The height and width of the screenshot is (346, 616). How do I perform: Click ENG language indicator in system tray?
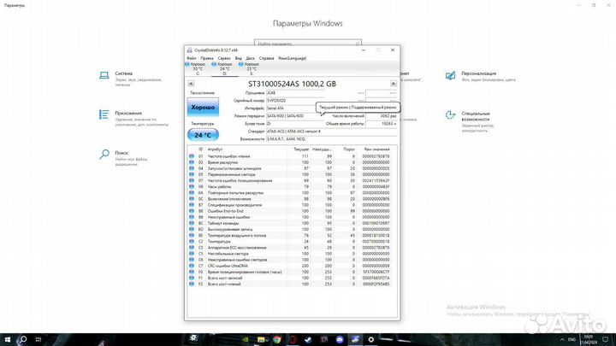pyautogui.click(x=572, y=339)
